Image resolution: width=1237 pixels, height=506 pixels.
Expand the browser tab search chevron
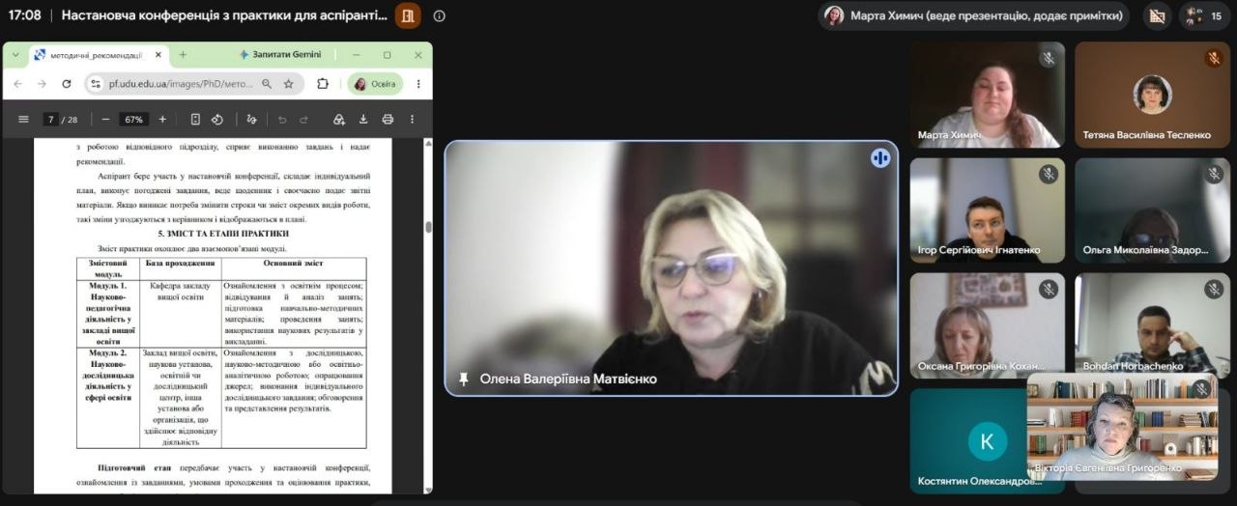tap(15, 55)
